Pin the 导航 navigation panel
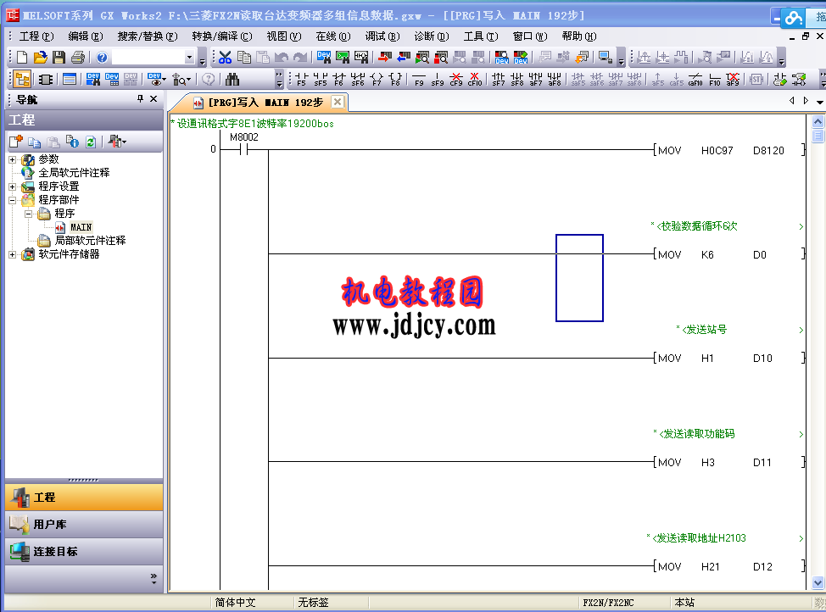 click(140, 98)
